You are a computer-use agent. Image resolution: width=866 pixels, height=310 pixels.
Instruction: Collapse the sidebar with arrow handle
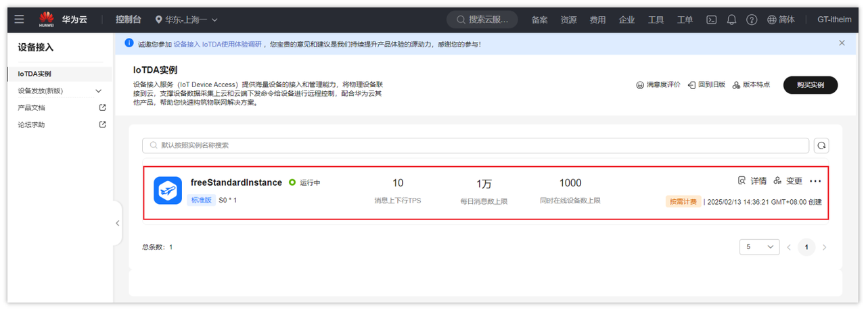pos(117,223)
